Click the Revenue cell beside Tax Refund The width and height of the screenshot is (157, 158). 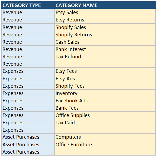click(28, 56)
